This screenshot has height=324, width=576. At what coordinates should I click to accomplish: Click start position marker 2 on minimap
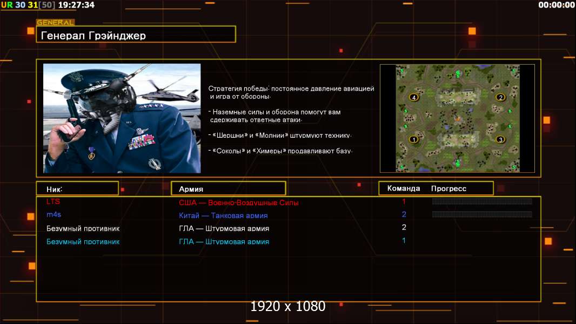(500, 97)
